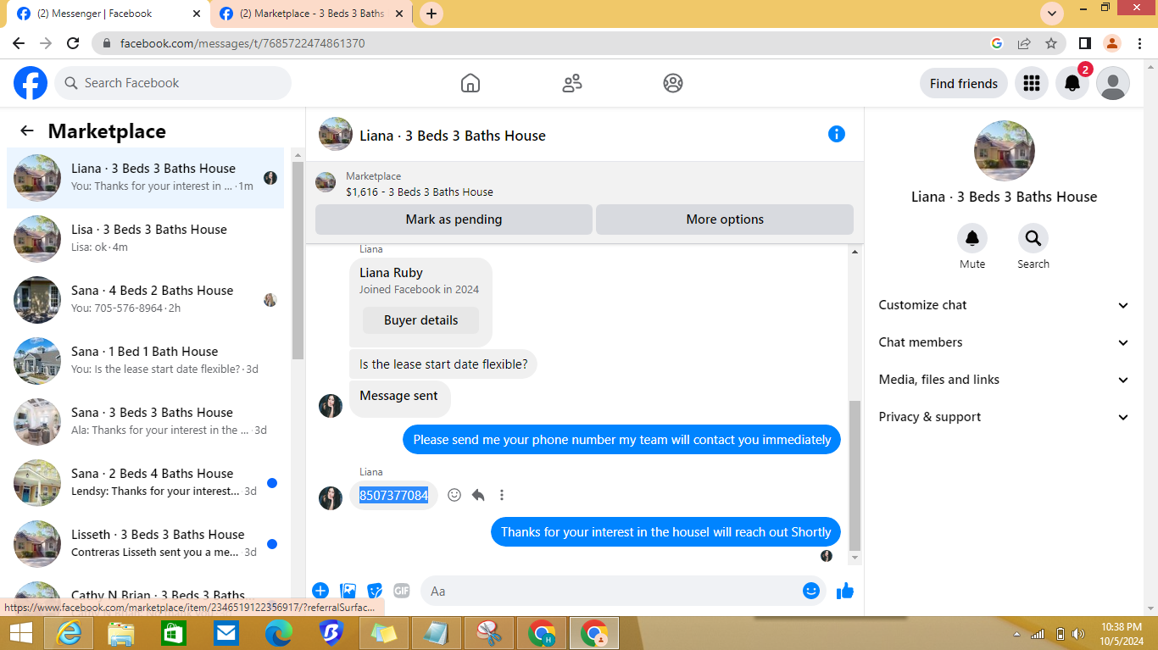Expand the Chat members section

pos(1004,342)
